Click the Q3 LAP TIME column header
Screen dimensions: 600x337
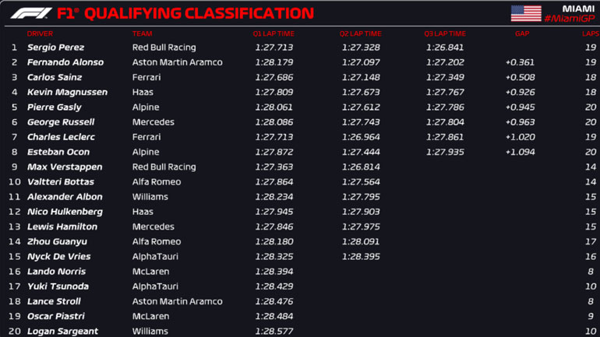coord(444,34)
